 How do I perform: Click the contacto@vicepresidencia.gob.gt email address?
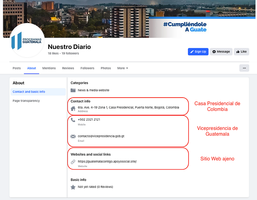(101, 136)
